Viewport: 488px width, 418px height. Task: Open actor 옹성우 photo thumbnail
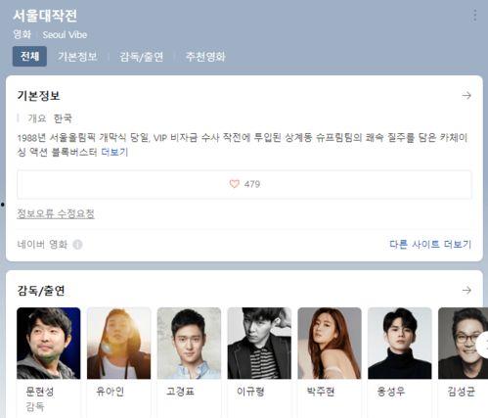pos(400,343)
